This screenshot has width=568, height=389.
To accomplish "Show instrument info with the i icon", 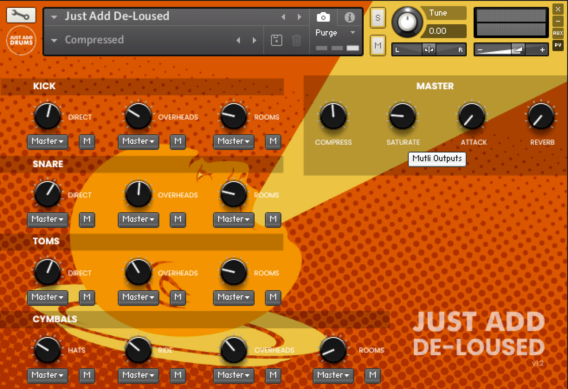I will tap(349, 17).
